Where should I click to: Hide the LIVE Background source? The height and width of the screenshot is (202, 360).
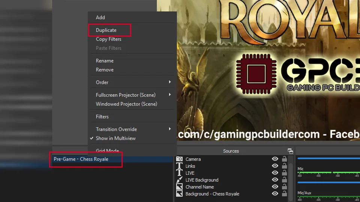(x=275, y=180)
